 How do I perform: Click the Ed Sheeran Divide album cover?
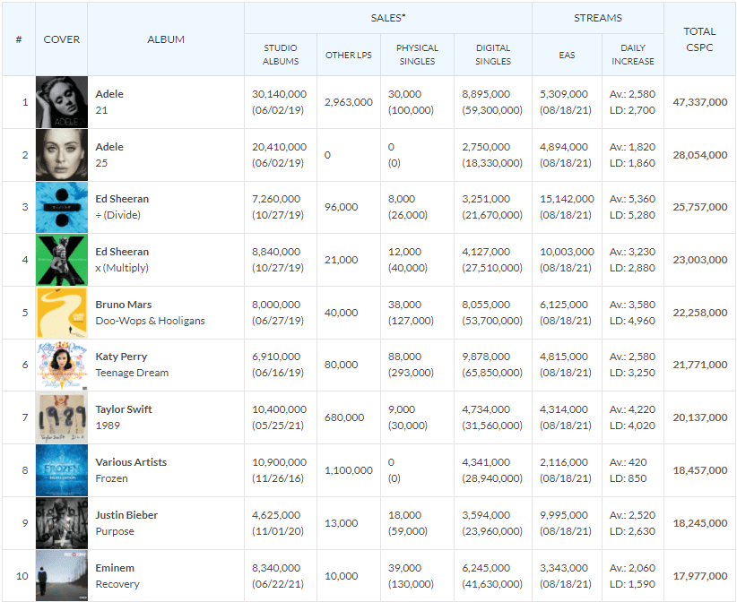pyautogui.click(x=62, y=207)
